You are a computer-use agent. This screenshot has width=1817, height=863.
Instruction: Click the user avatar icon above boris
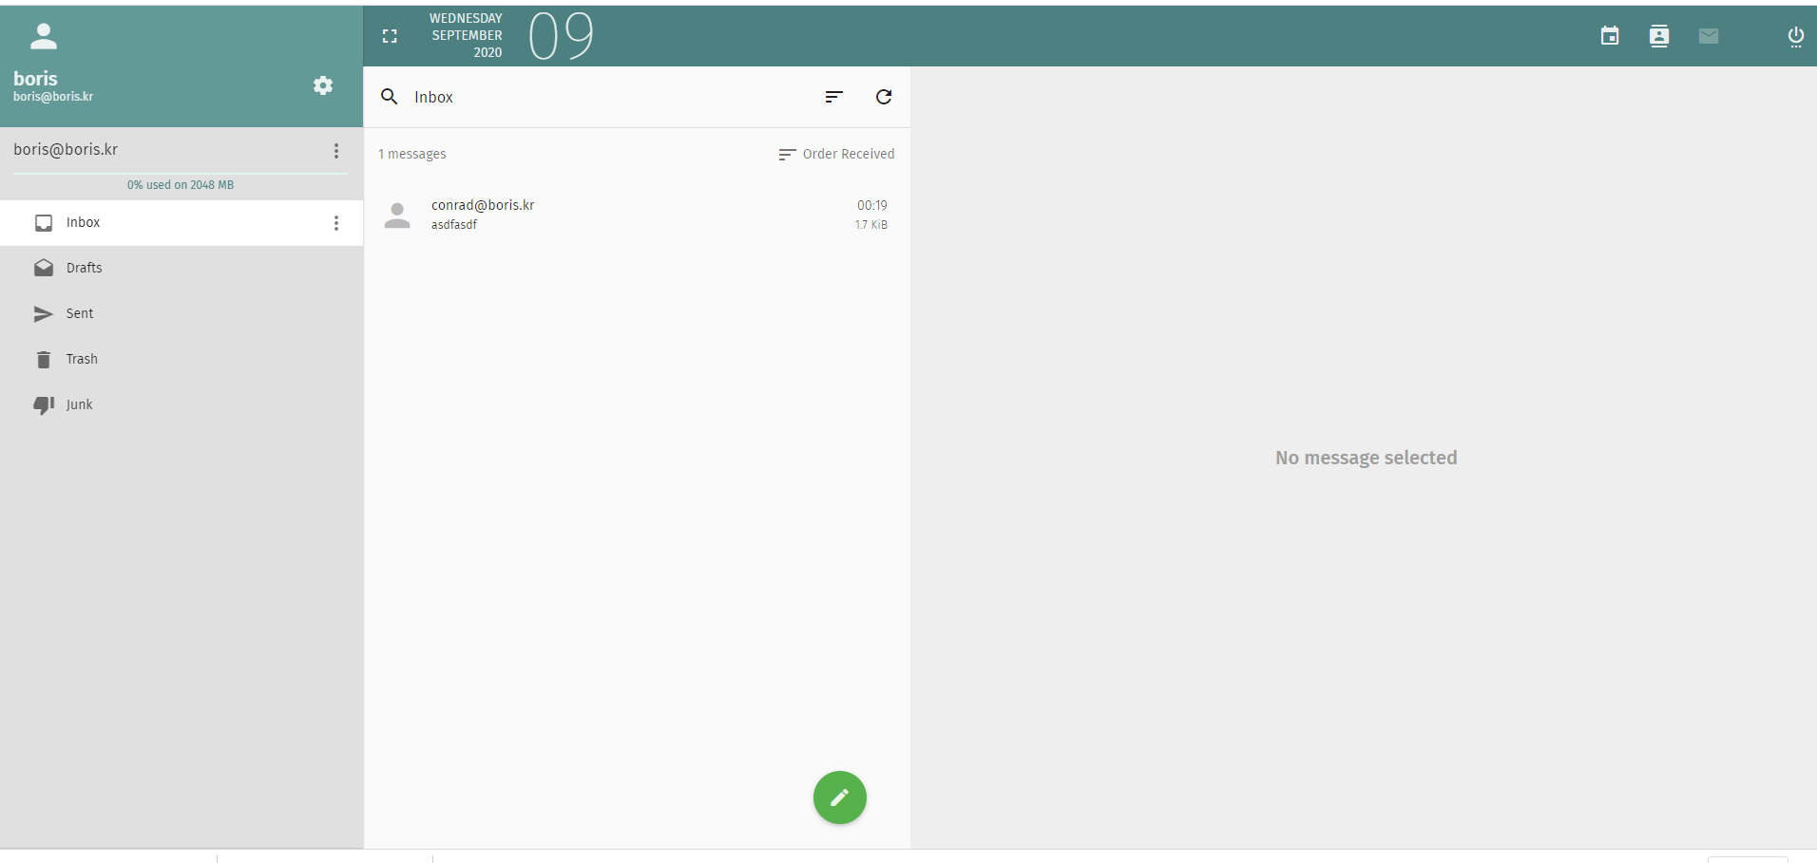(44, 36)
